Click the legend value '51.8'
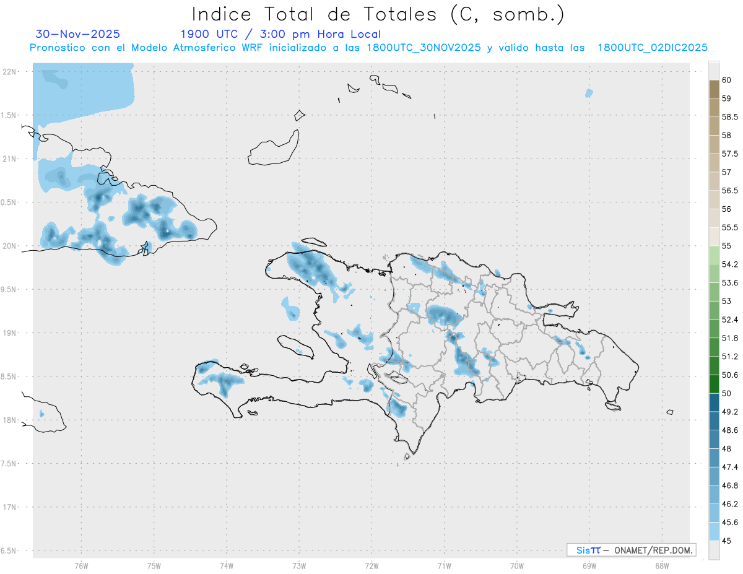The height and width of the screenshot is (574, 743). click(x=730, y=338)
